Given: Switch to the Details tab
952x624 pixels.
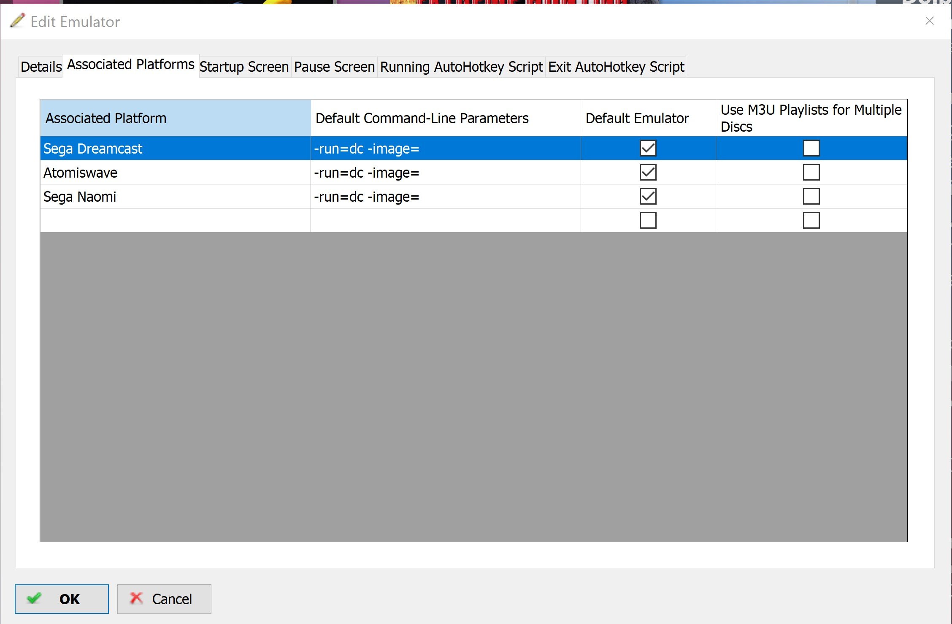Looking at the screenshot, I should click(x=41, y=67).
